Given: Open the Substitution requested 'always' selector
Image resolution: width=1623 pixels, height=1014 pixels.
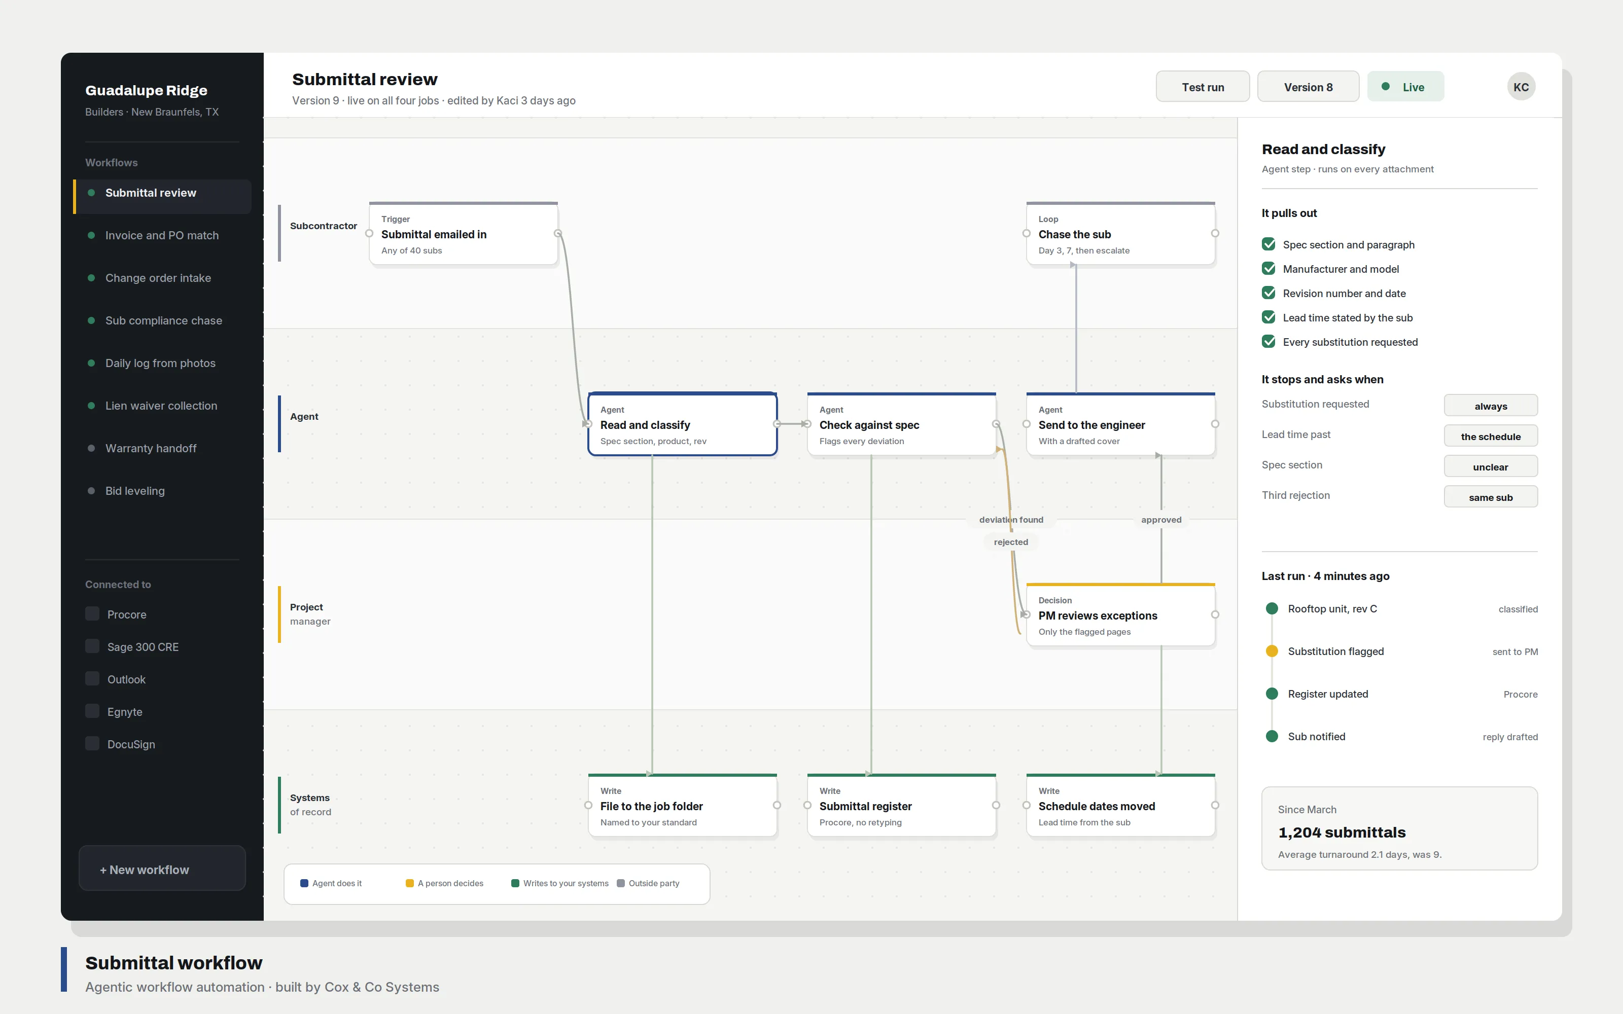Looking at the screenshot, I should 1490,406.
